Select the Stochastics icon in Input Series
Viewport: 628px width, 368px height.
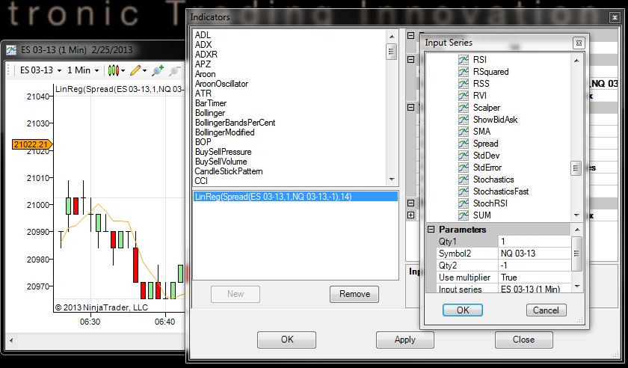tap(464, 180)
